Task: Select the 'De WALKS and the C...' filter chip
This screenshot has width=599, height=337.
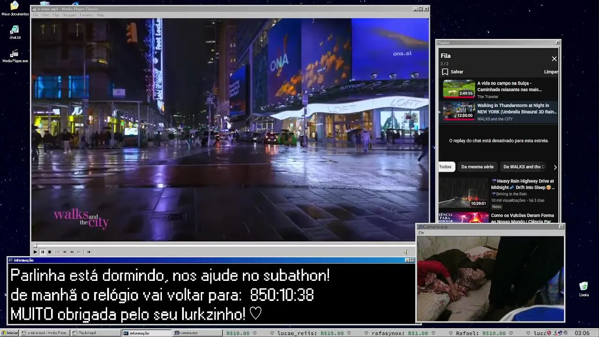Action: pos(524,167)
